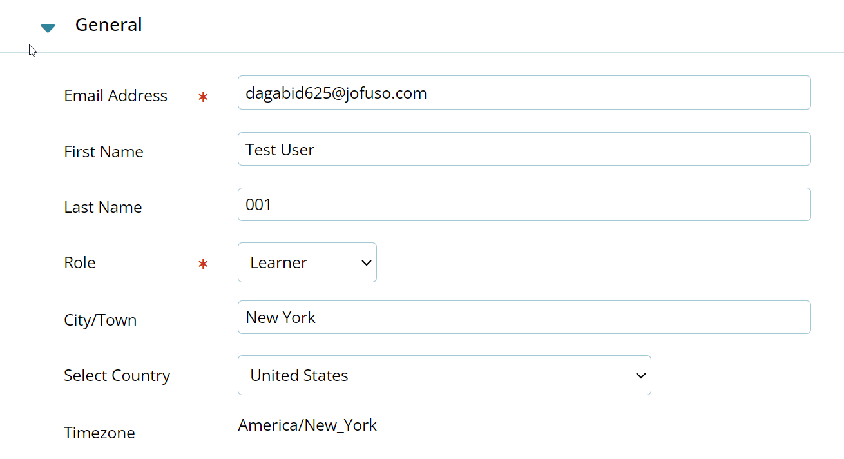Click the General section heading
The width and height of the screenshot is (844, 459).
tap(108, 24)
